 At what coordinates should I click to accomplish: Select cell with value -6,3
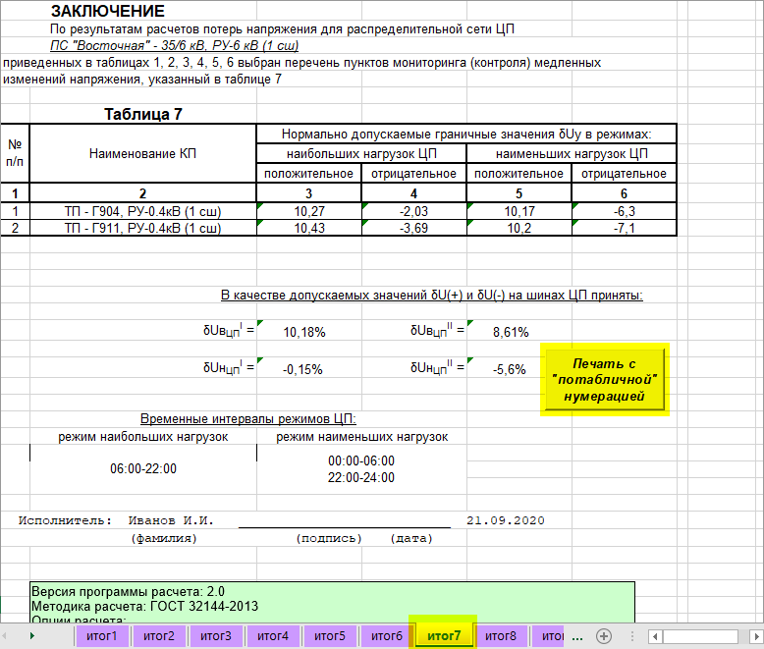pos(625,211)
